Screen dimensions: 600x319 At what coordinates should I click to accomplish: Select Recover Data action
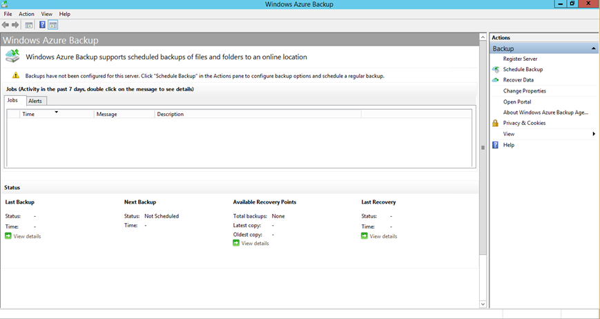tap(518, 80)
